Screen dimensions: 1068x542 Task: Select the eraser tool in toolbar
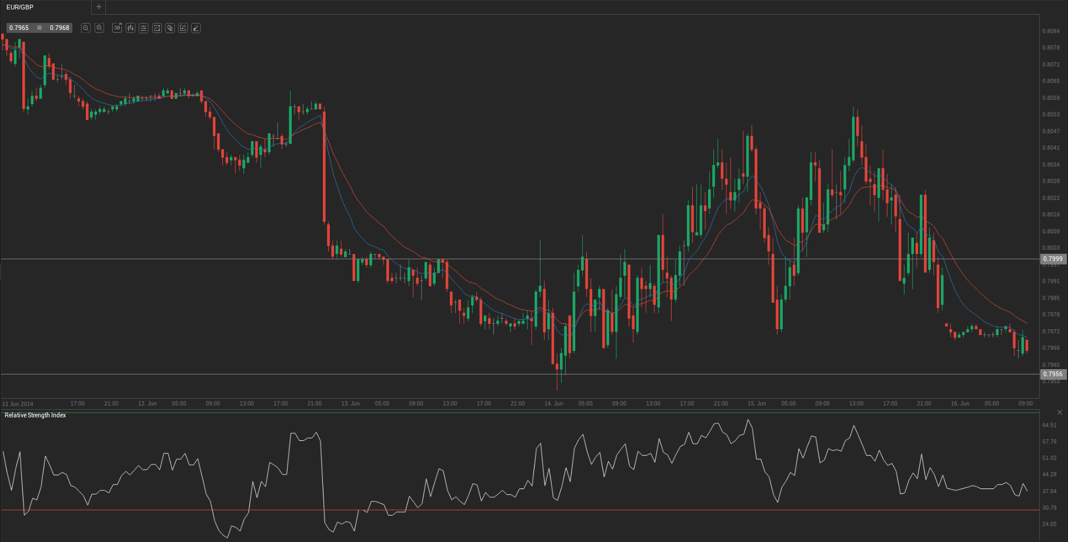click(196, 28)
